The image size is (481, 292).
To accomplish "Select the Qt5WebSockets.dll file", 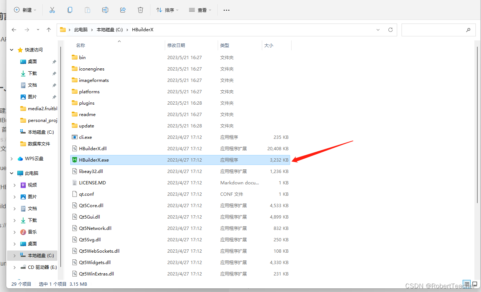I will (x=180, y=251).
